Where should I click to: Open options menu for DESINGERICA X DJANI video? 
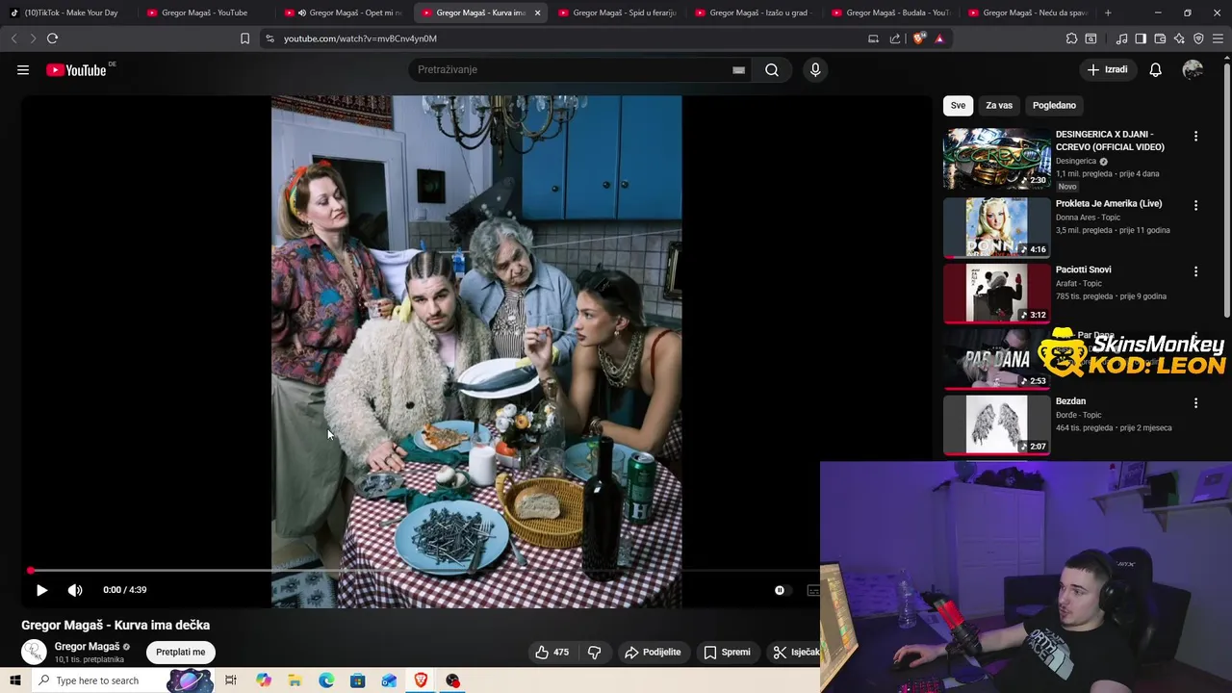1195,137
